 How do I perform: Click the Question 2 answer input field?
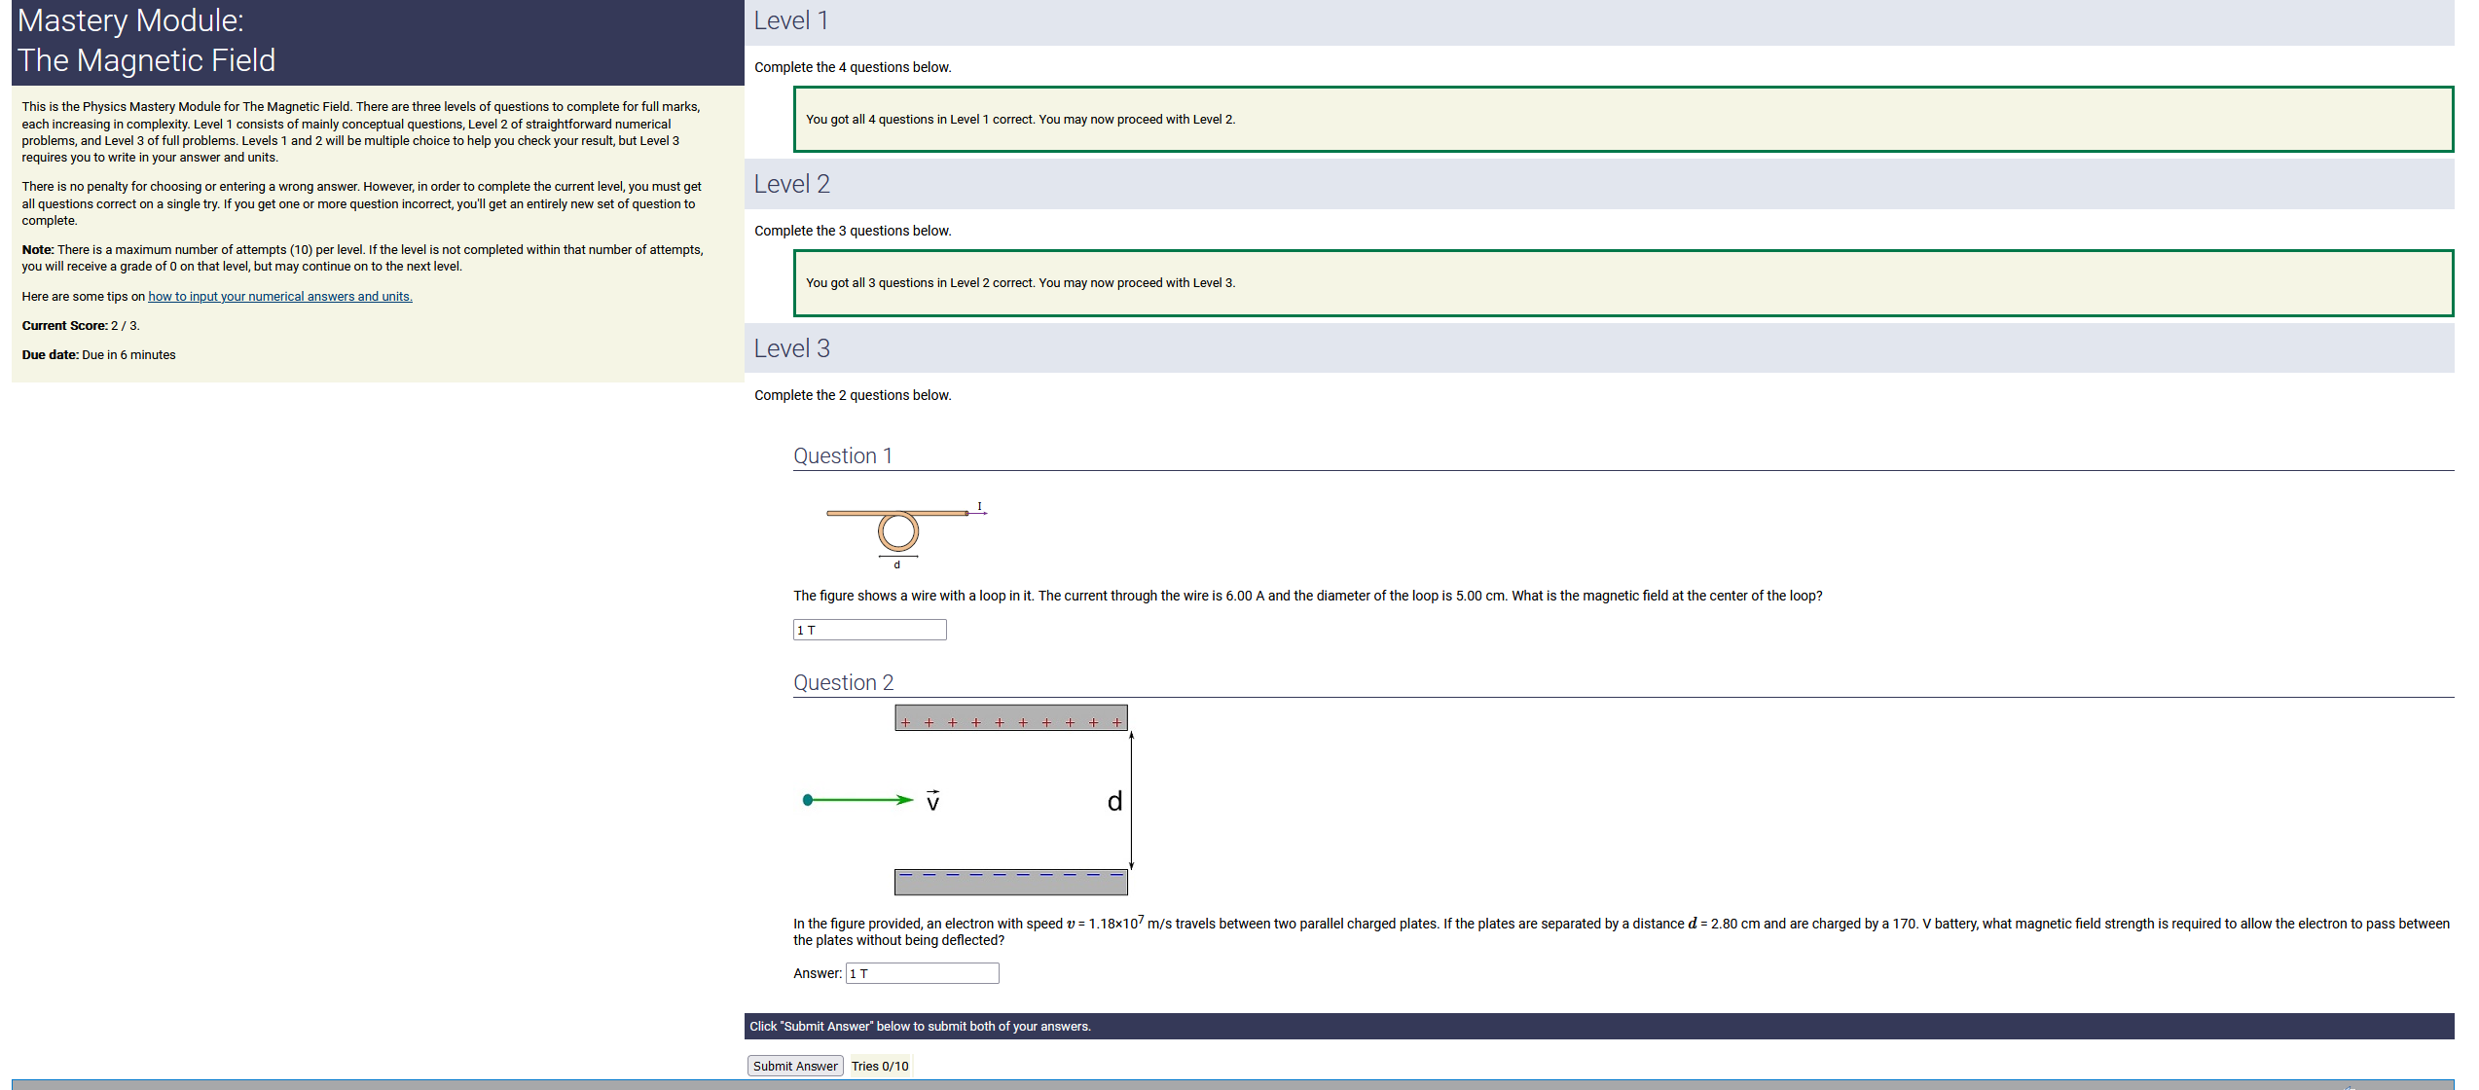coord(922,973)
